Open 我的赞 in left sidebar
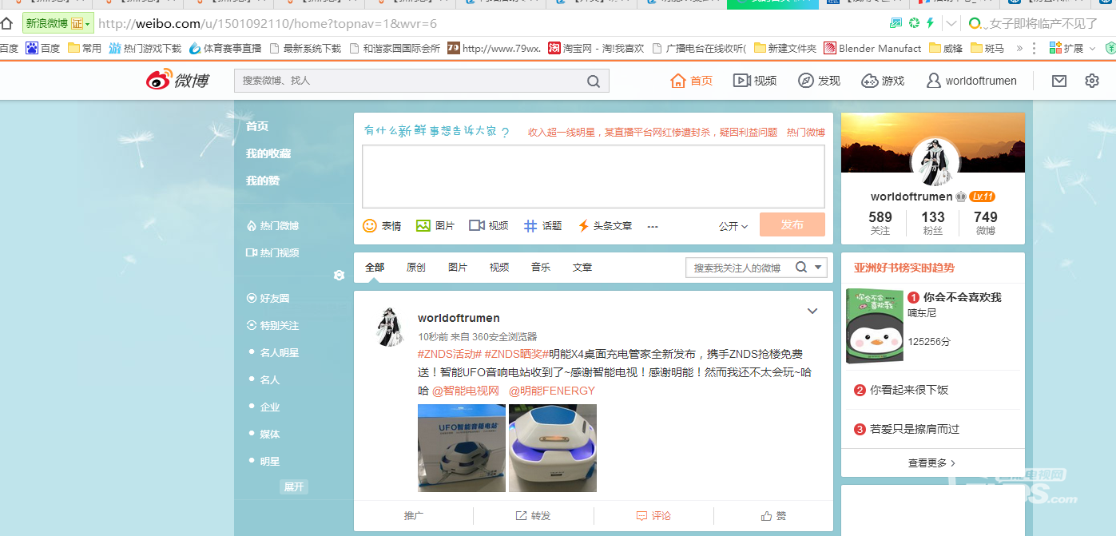The height and width of the screenshot is (536, 1116). (263, 181)
